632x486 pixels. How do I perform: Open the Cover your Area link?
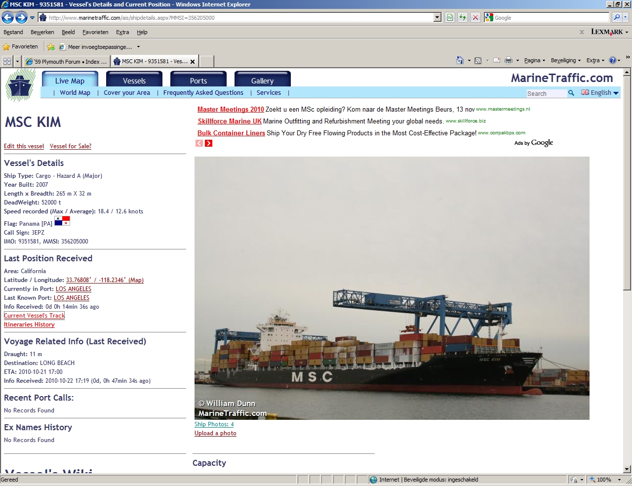pyautogui.click(x=127, y=92)
